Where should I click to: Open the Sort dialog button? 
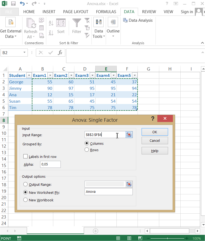pyautogui.click(x=61, y=26)
